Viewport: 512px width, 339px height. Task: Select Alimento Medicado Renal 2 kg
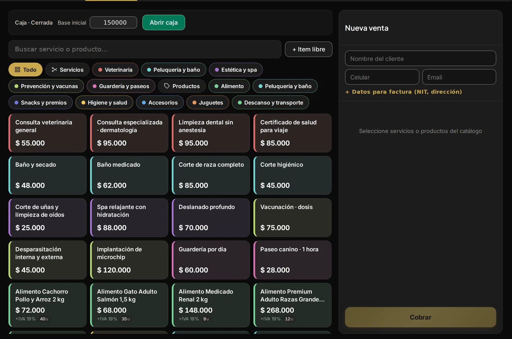211,305
